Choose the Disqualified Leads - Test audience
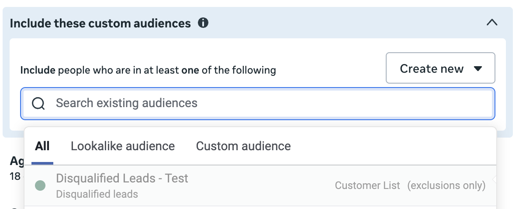Image resolution: width=519 pixels, height=209 pixels. coord(260,185)
